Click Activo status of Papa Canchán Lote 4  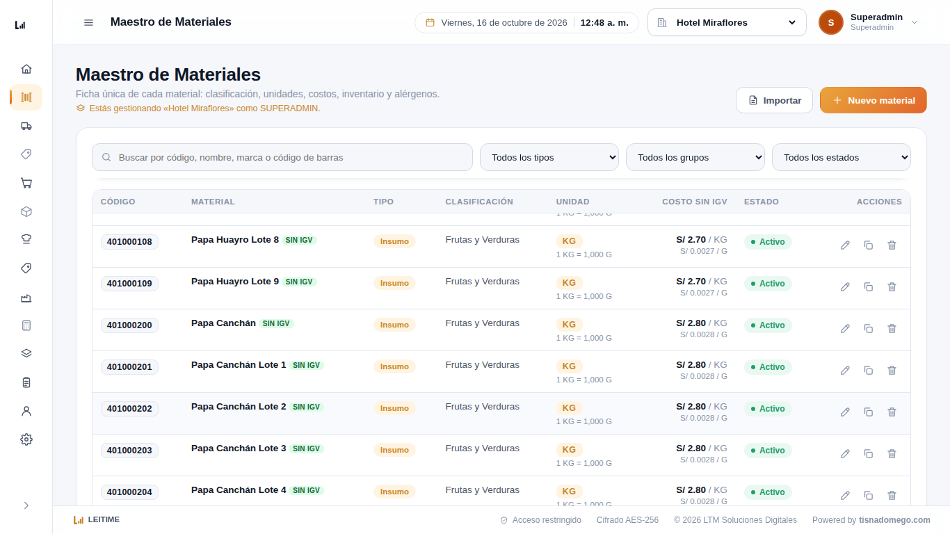[x=768, y=492]
